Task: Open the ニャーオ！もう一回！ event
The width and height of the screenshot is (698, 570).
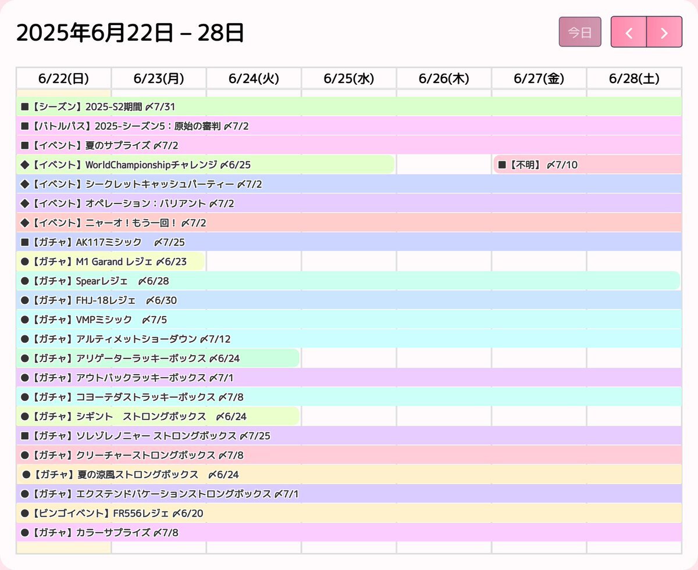Action: tap(349, 223)
